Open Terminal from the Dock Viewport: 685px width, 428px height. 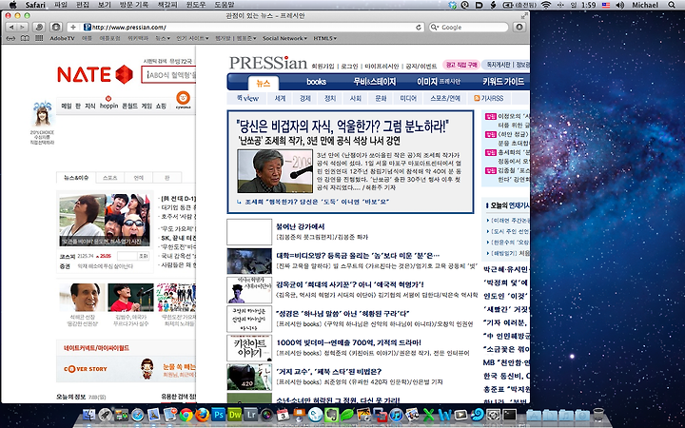(509, 414)
